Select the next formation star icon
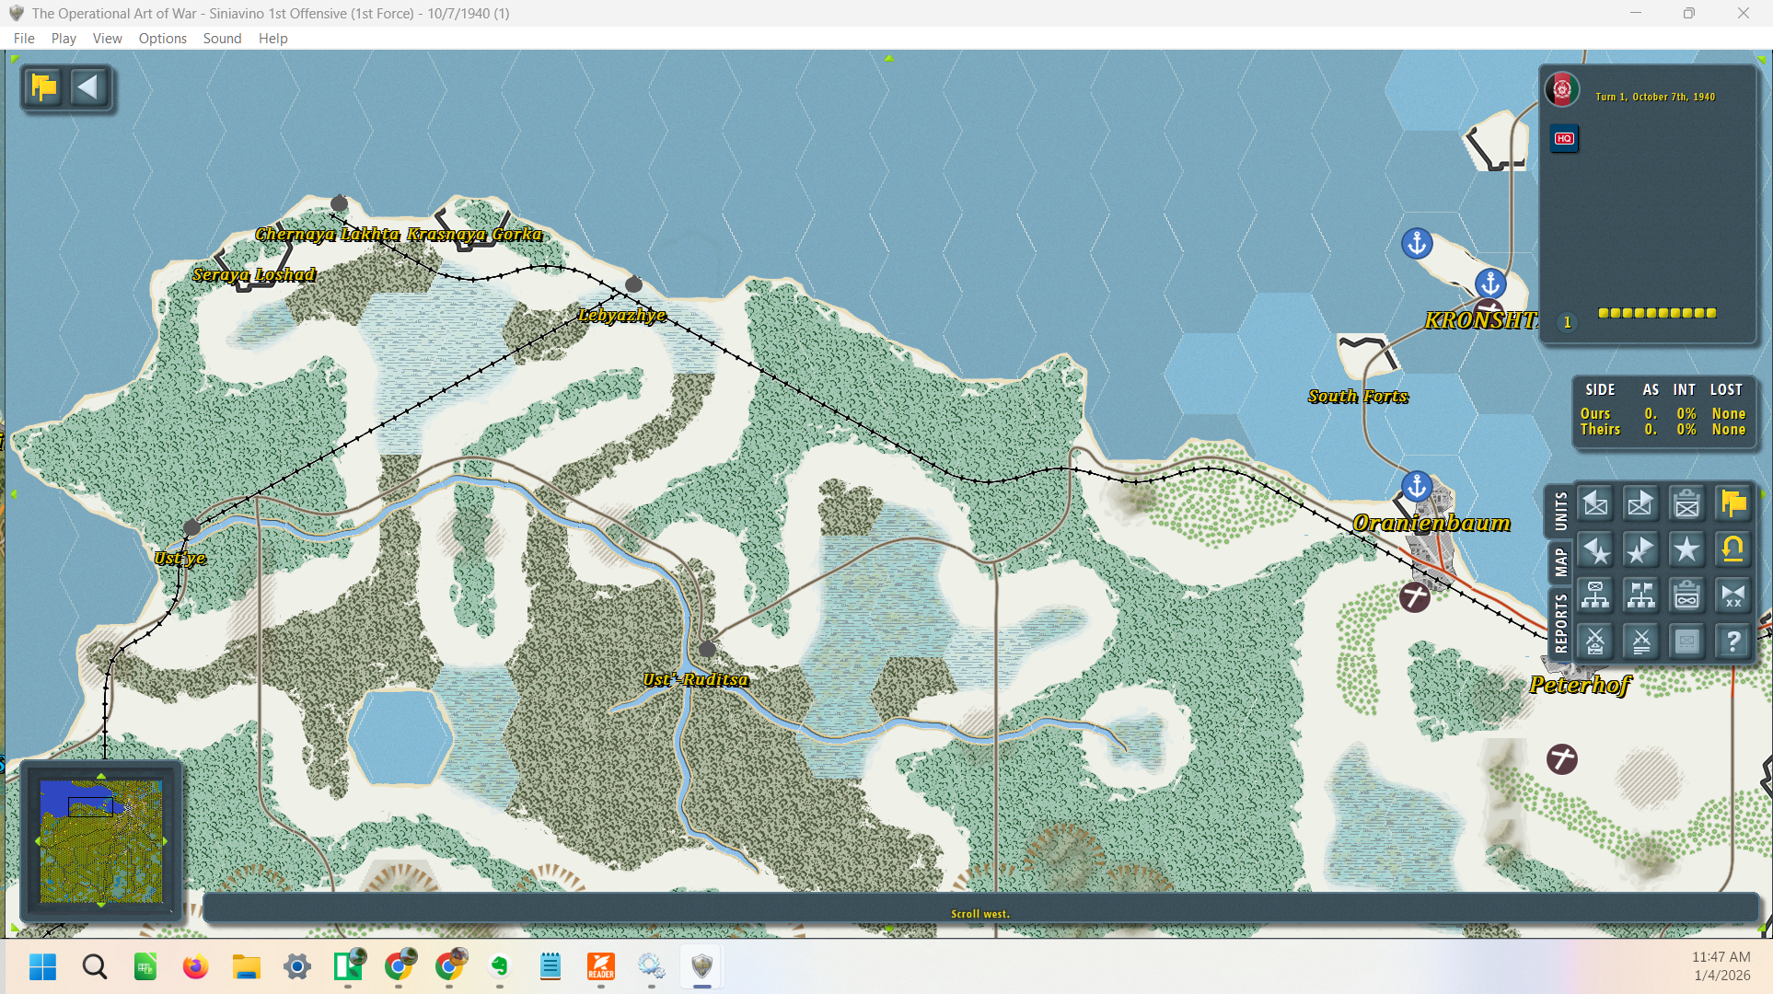The width and height of the screenshot is (1773, 994). pos(1640,549)
